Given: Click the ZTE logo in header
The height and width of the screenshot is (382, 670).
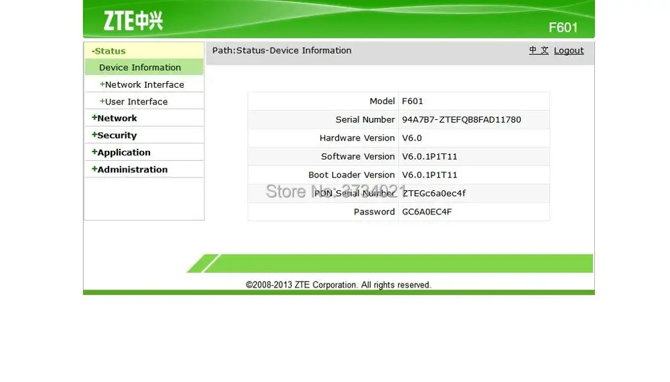Looking at the screenshot, I should pos(133,21).
